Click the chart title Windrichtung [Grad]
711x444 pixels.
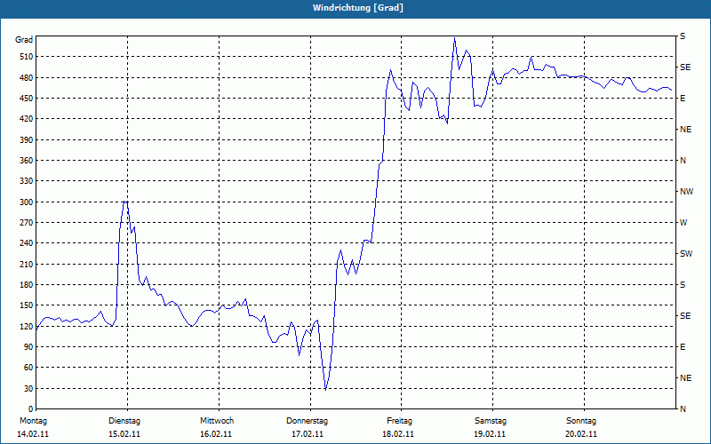coord(355,8)
